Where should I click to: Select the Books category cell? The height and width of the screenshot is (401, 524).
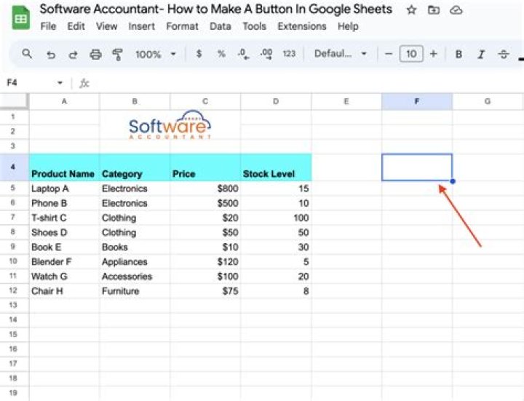point(135,247)
